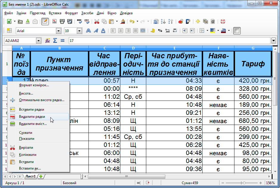Click the Cut scissors icon in toolbar
The width and height of the screenshot is (280, 188).
(x=97, y=22)
